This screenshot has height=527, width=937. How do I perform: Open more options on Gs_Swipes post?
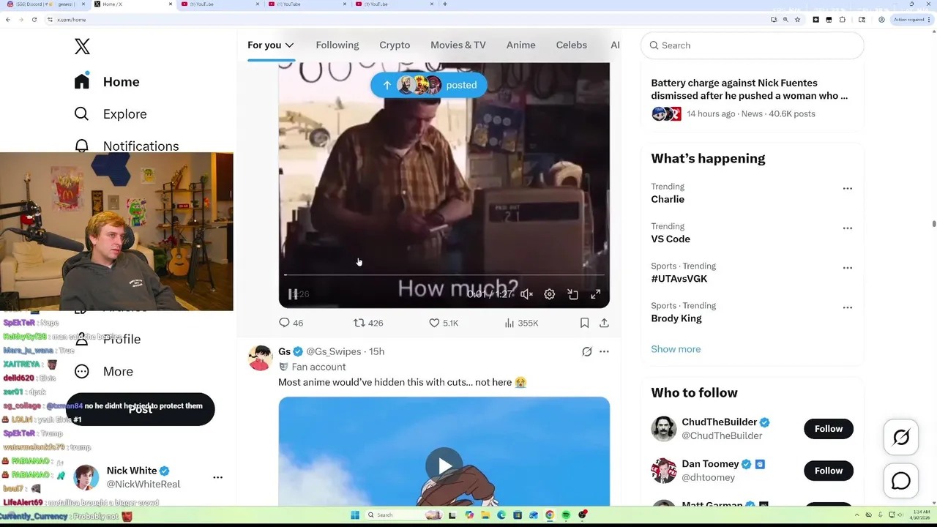pyautogui.click(x=604, y=351)
